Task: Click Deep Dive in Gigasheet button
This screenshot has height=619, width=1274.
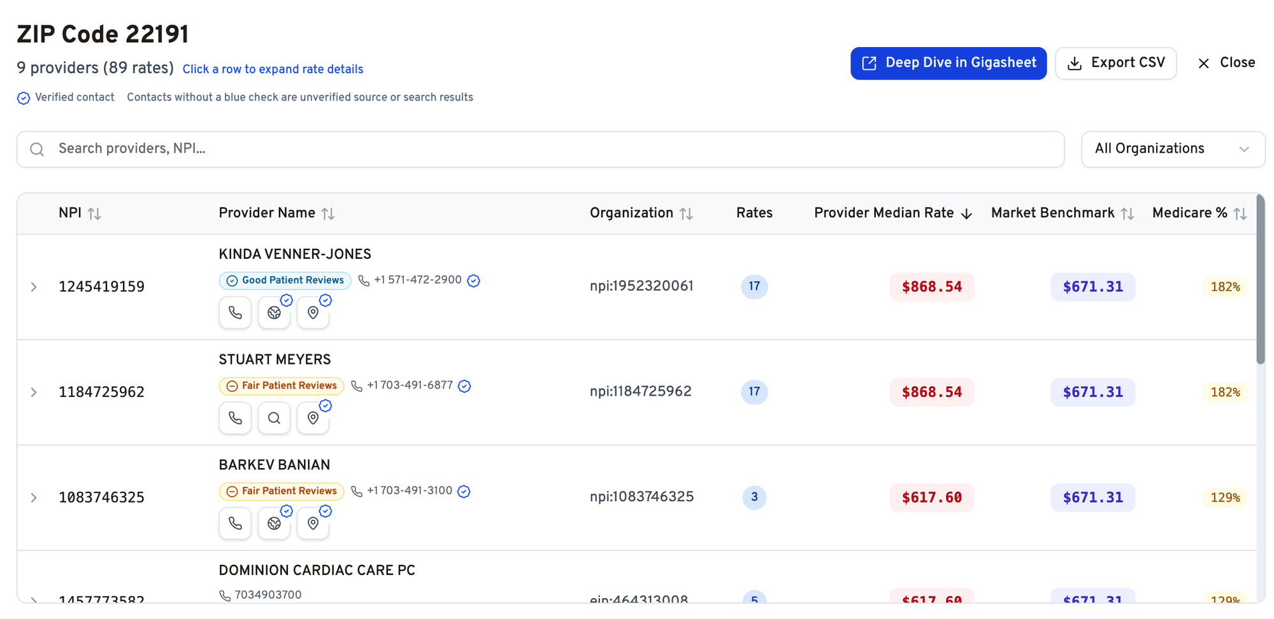Action: coord(948,63)
